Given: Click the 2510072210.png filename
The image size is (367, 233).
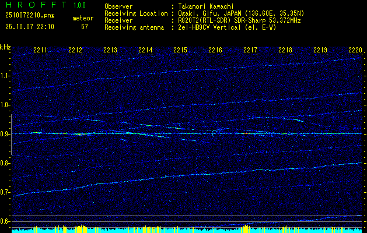Looking at the screenshot, I should (30, 16).
